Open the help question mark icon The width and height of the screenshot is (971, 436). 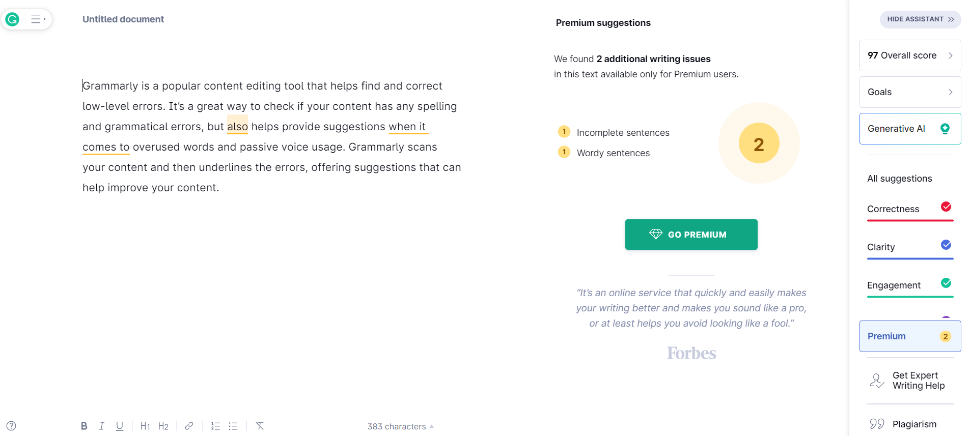point(11,426)
